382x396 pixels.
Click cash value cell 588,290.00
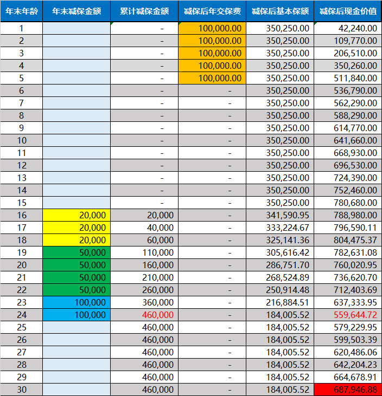348,115
